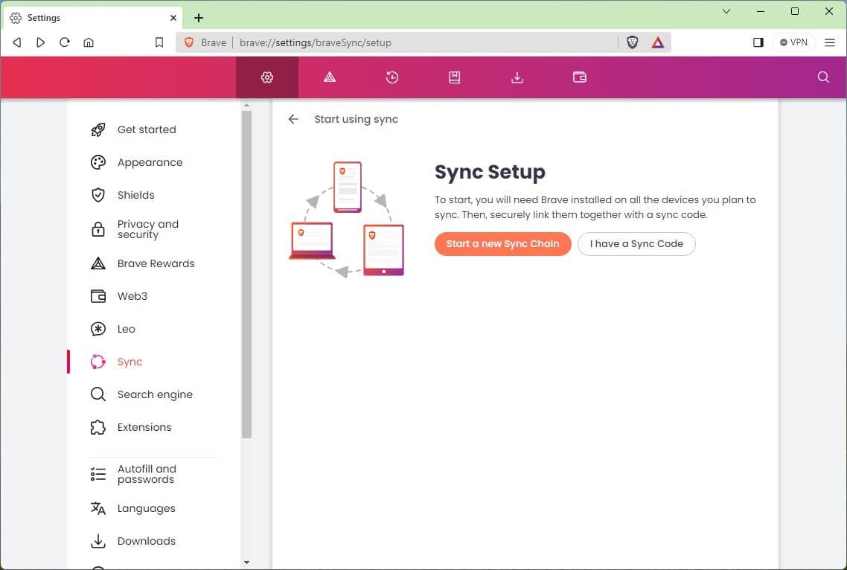This screenshot has height=570, width=847.
Task: Start a new Sync Chain
Action: [502, 243]
